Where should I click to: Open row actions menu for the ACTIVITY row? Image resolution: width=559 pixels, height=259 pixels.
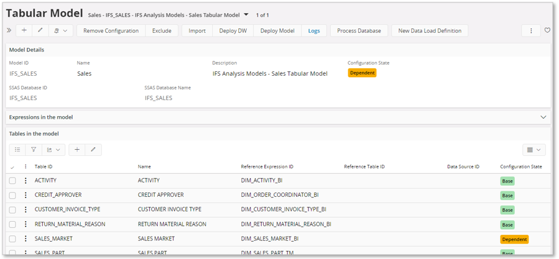click(25, 181)
